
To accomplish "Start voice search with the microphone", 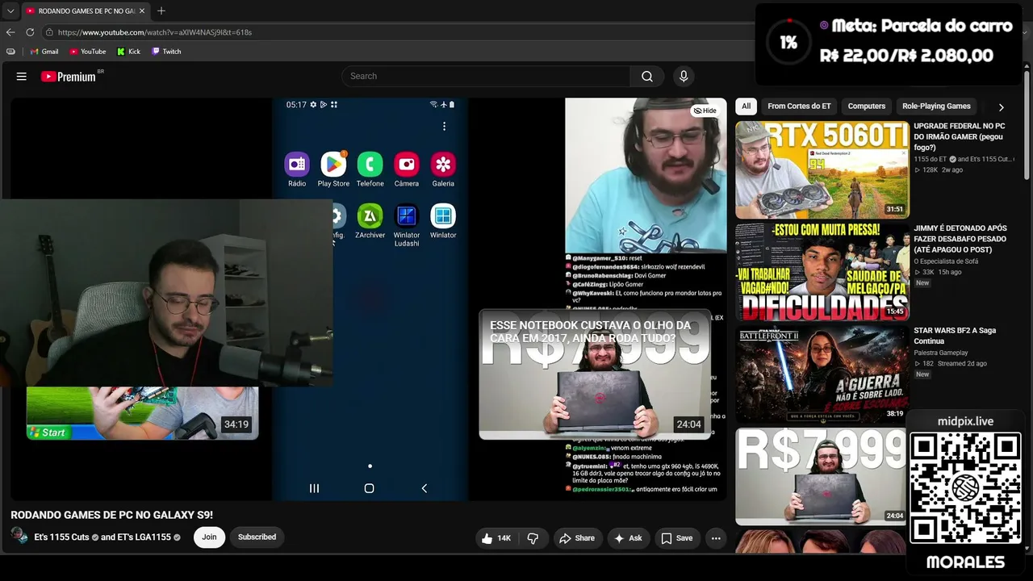I will pyautogui.click(x=684, y=77).
